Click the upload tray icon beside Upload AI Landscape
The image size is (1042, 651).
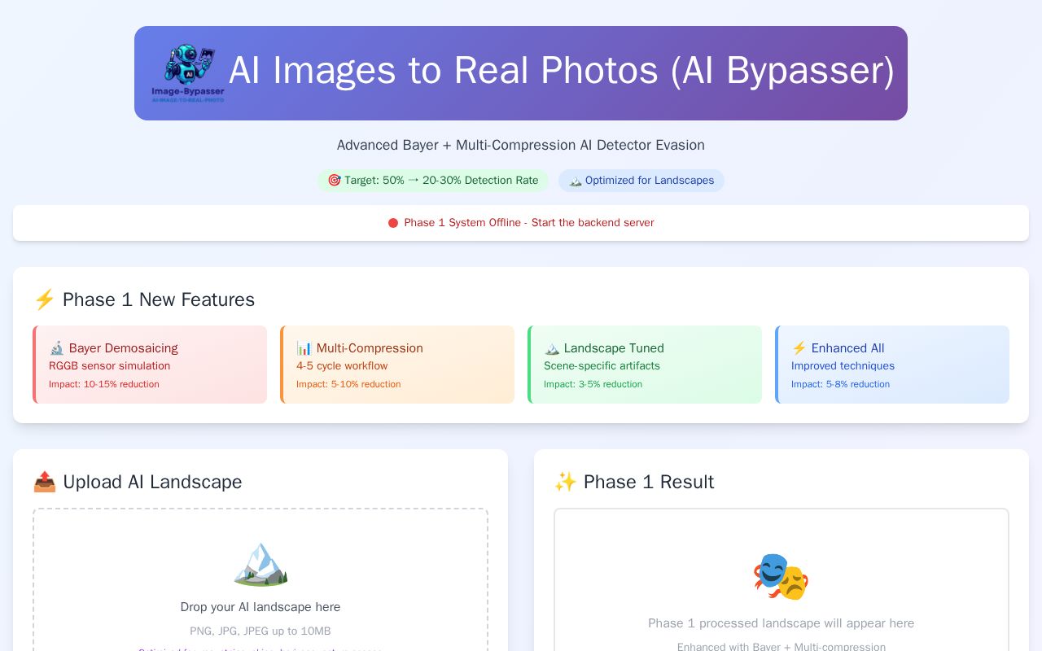[x=44, y=482]
